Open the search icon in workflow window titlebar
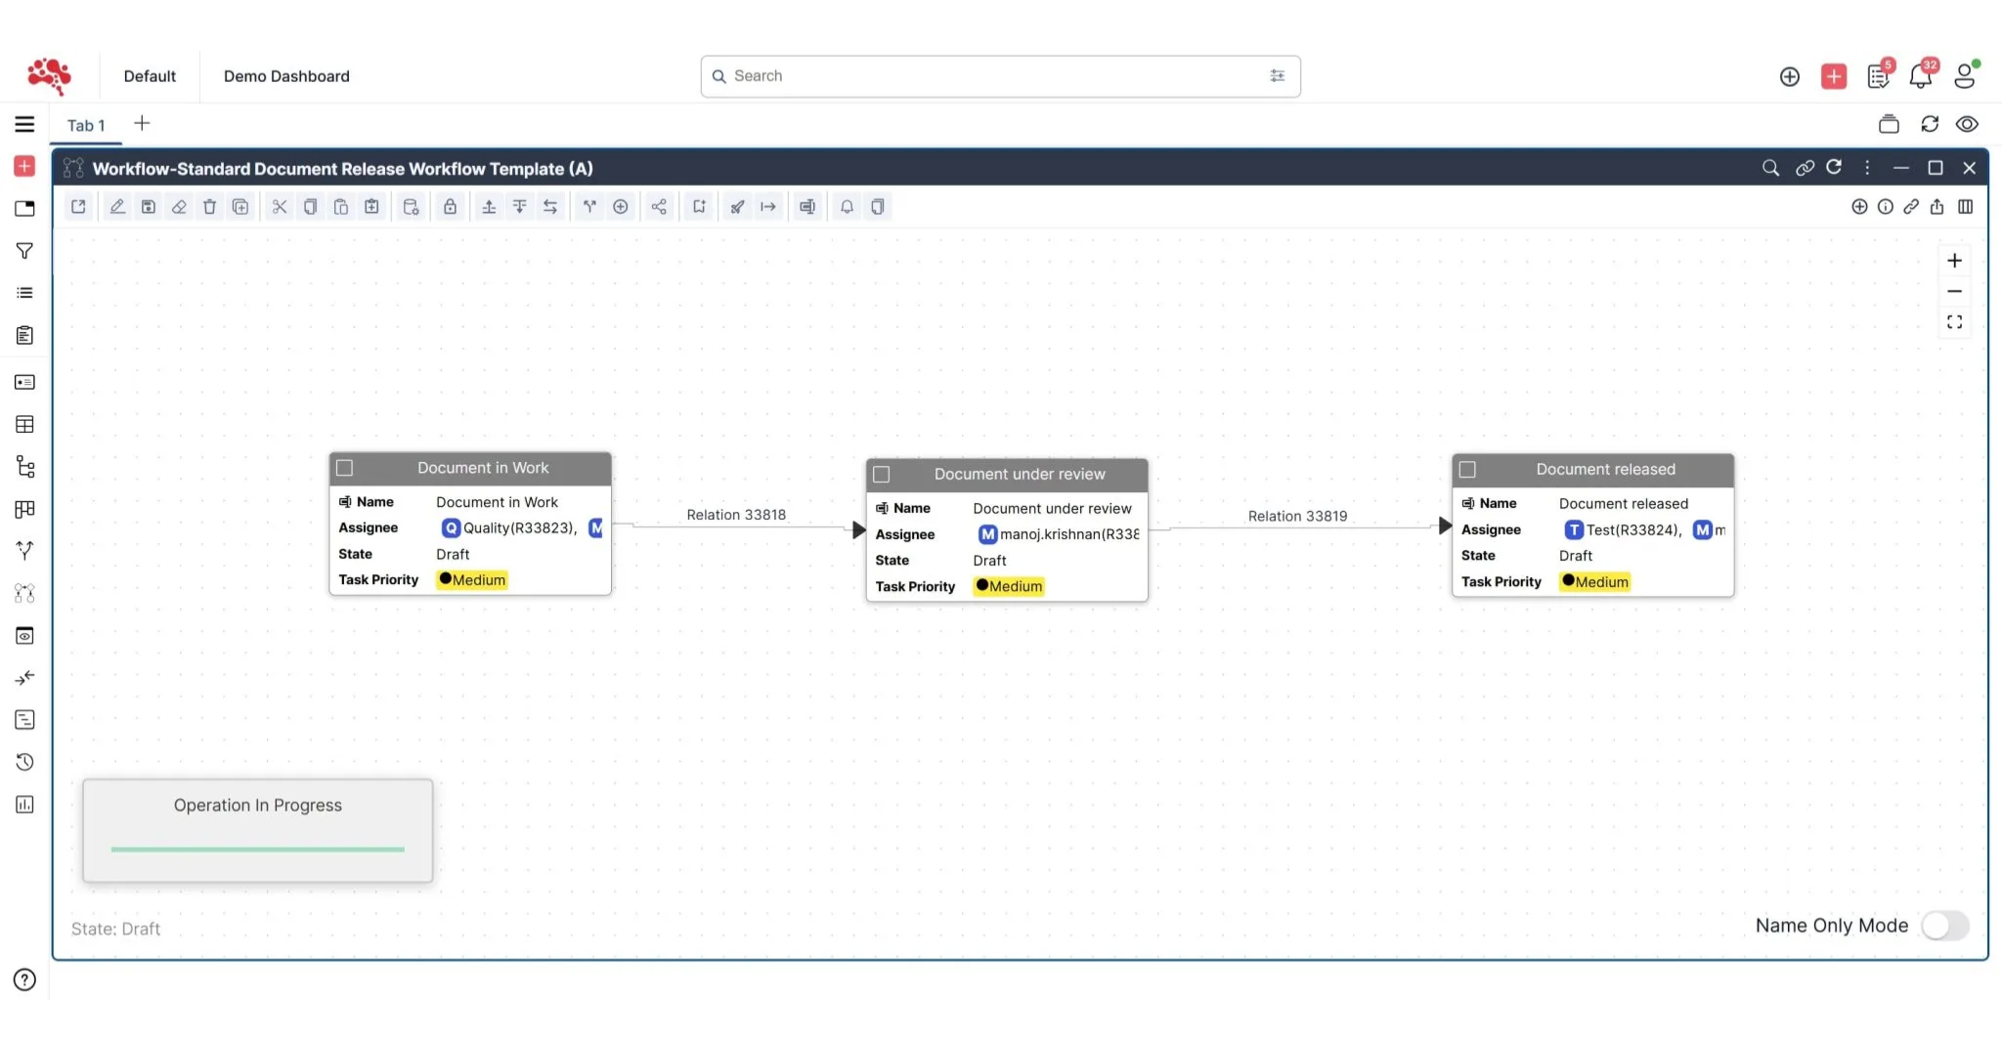Screen dimensions: 2002x1051 (1771, 168)
